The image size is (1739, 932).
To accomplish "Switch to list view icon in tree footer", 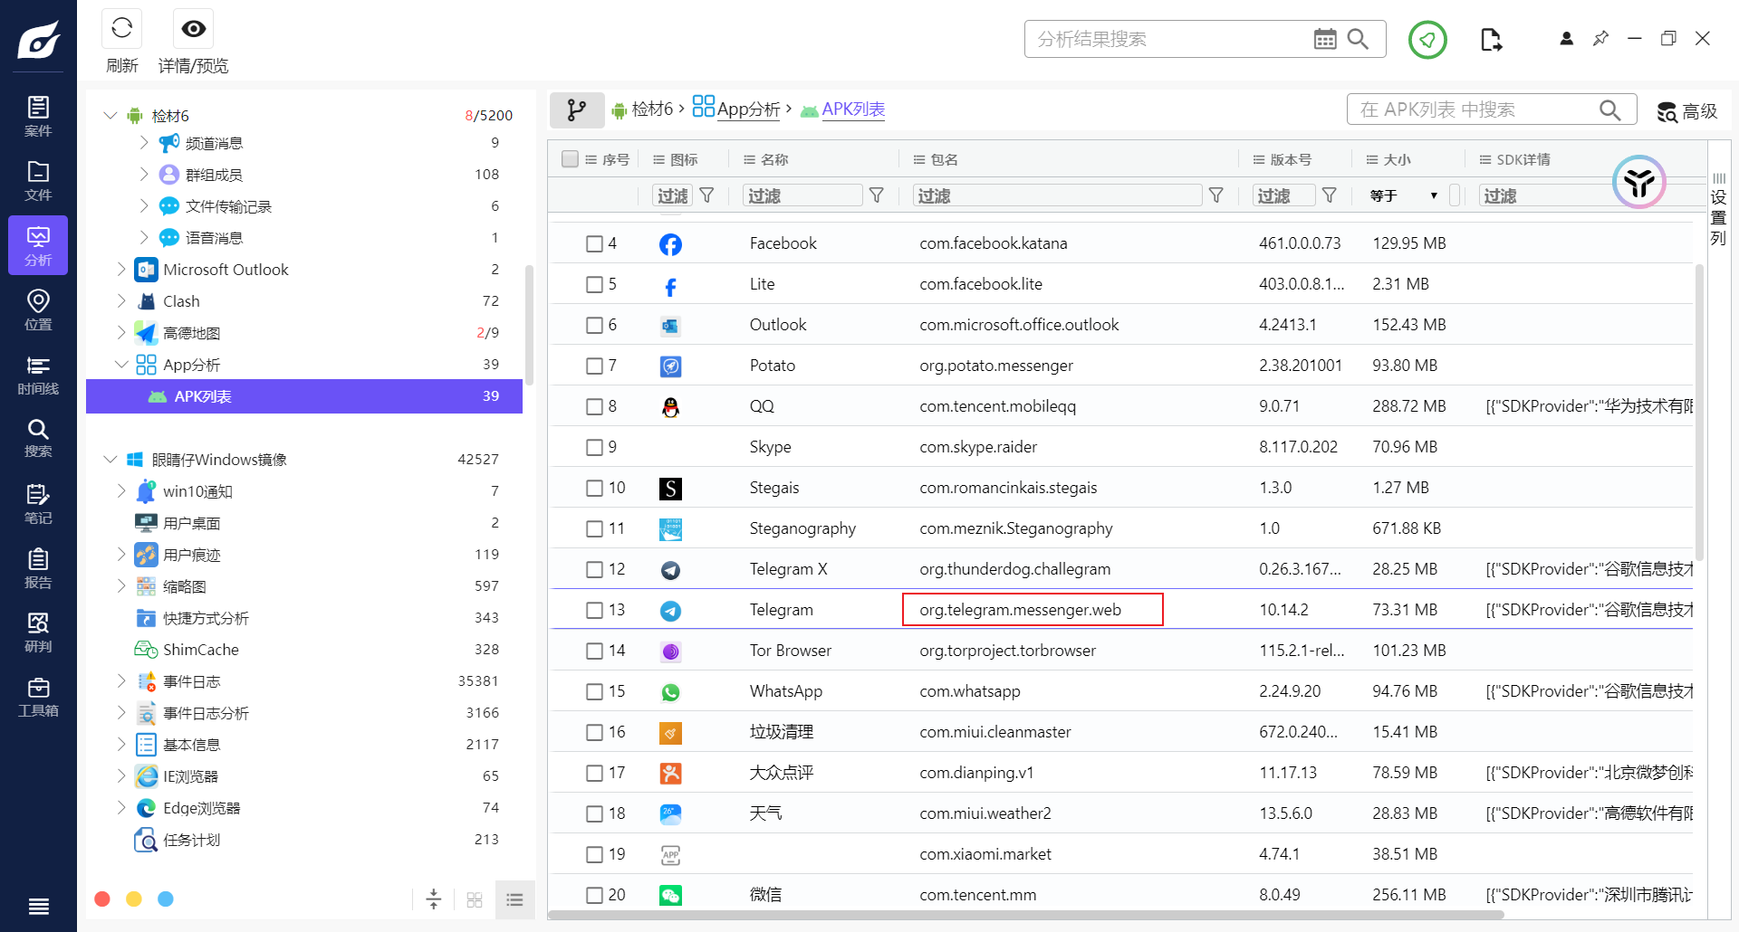I will point(514,899).
